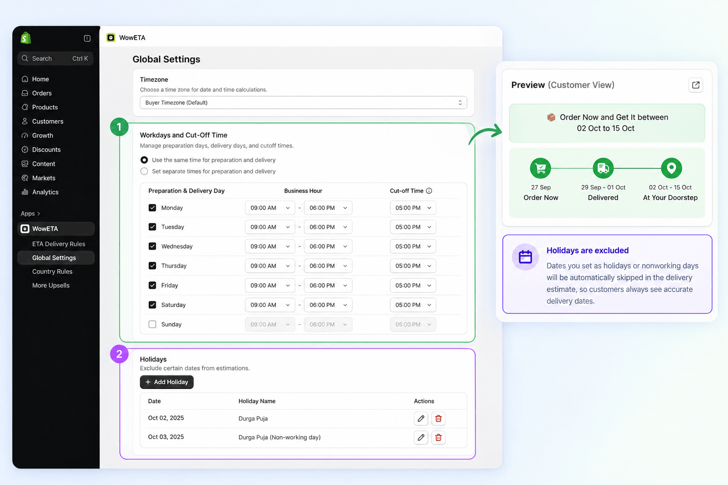The height and width of the screenshot is (485, 728).
Task: Uncheck the Saturday workday checkbox
Action: 152,305
